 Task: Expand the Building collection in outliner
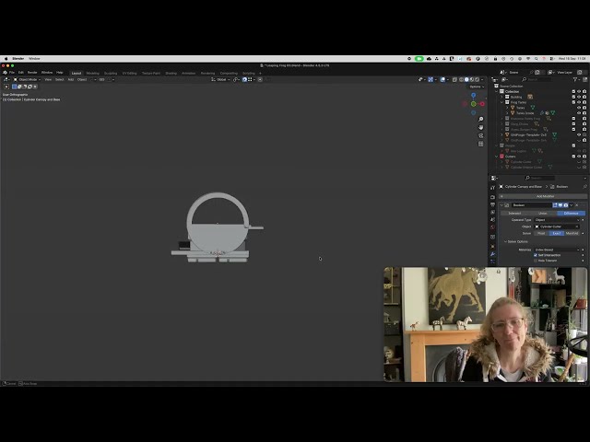click(501, 97)
